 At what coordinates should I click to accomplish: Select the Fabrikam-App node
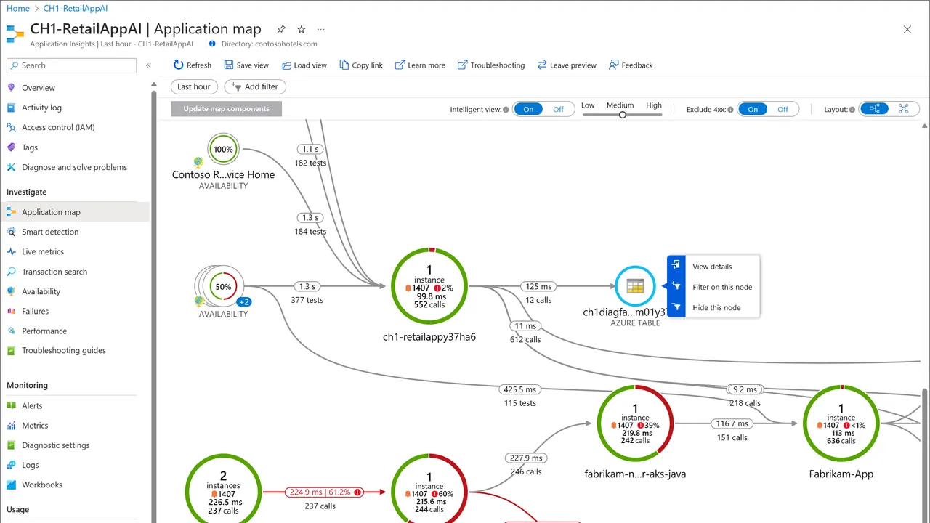click(841, 423)
